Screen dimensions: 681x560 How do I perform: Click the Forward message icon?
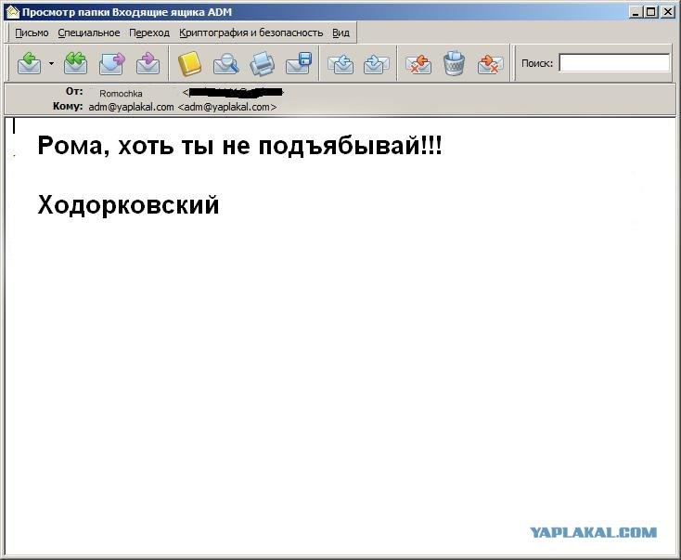point(112,63)
